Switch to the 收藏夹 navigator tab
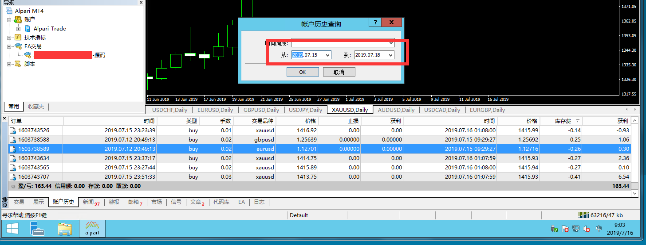646x245 pixels. pyautogui.click(x=36, y=107)
